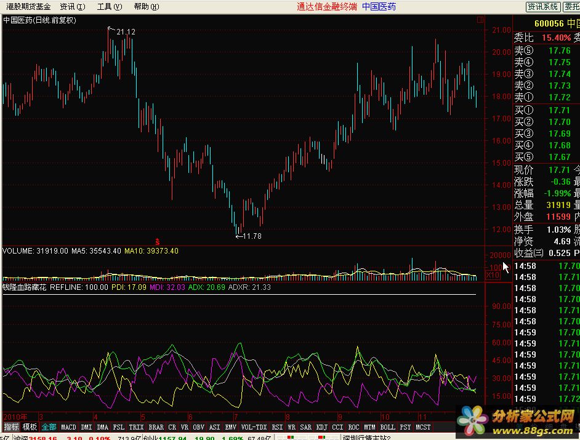
Task: Click the 总量 value 31919
Action: 558,205
